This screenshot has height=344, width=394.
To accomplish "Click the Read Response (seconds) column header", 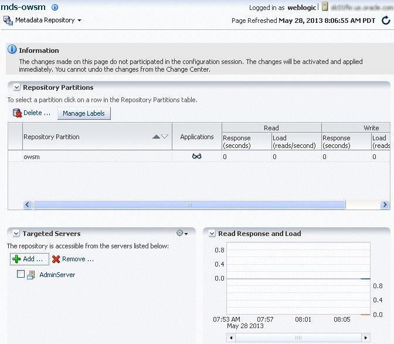I will 247,141.
